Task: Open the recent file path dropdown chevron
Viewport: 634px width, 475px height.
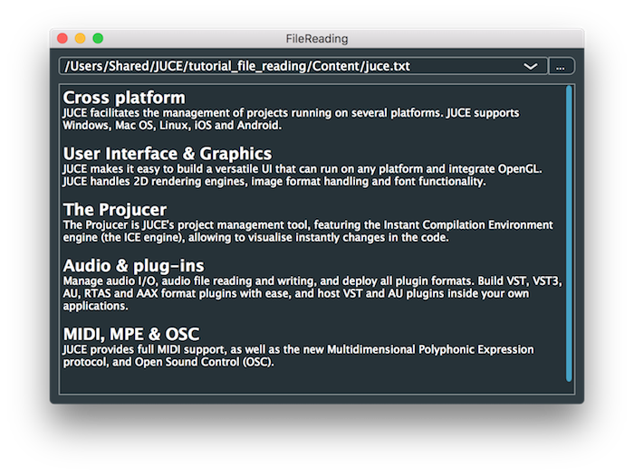Action: click(x=531, y=66)
